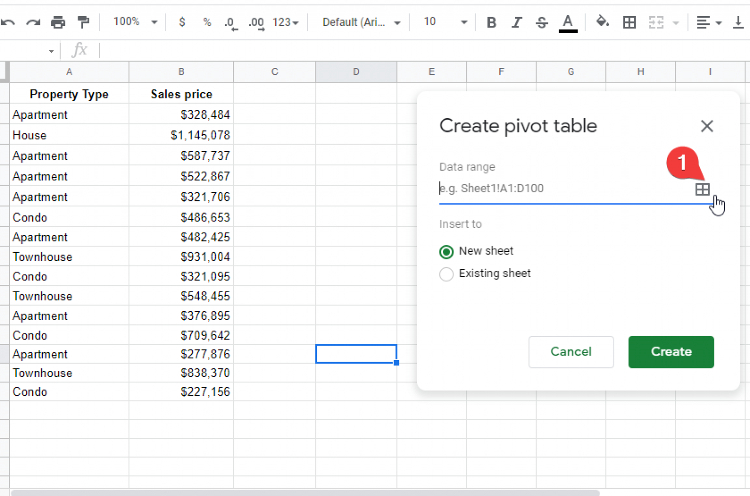
Task: Open font size 10 dropdown
Action: pos(445,22)
